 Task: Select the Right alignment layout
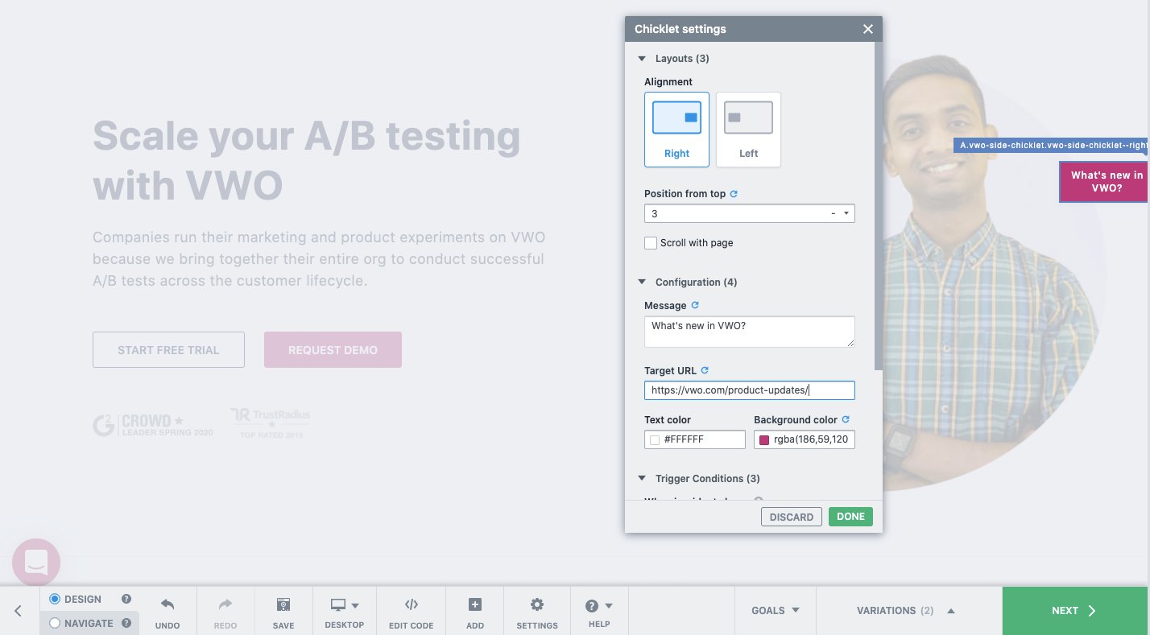(676, 129)
